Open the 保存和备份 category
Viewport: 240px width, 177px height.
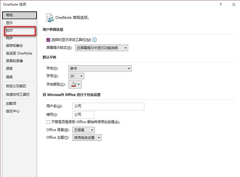coord(14,46)
